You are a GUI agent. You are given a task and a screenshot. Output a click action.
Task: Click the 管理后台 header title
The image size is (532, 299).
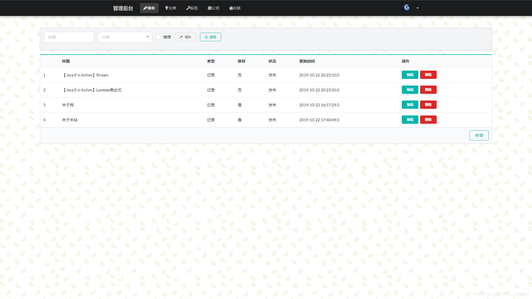coord(123,8)
